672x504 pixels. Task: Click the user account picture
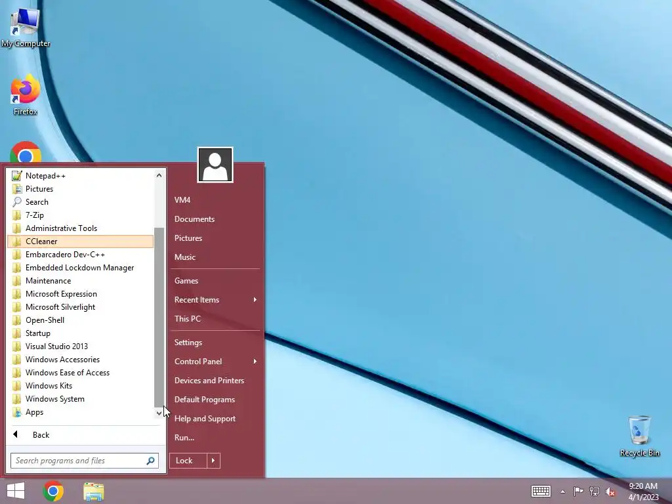click(215, 165)
